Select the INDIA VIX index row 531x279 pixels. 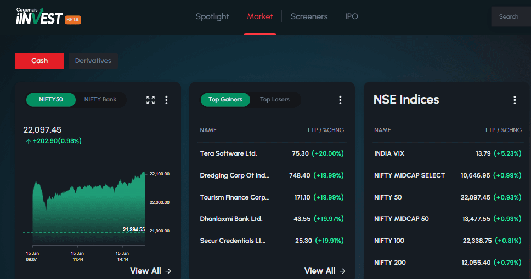448,153
